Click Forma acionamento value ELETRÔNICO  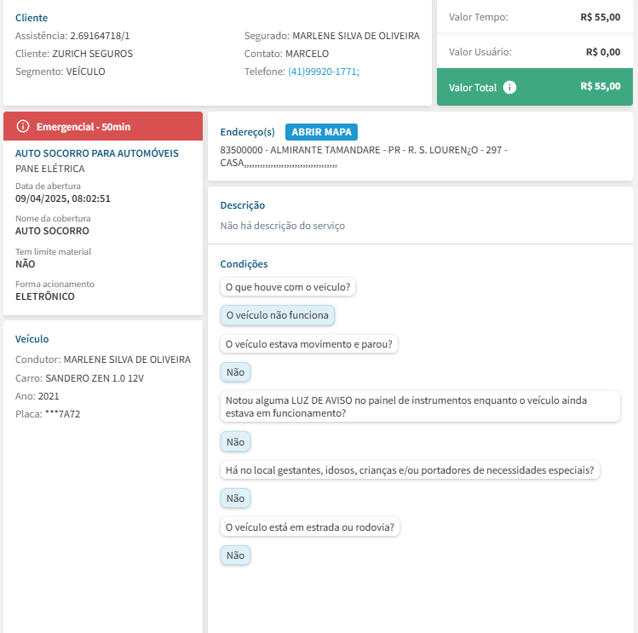pyautogui.click(x=45, y=296)
